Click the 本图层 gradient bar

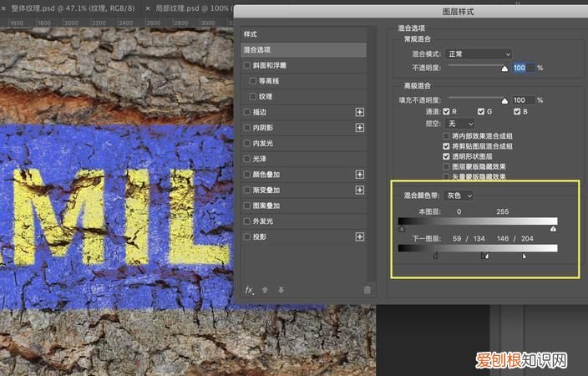(x=478, y=221)
